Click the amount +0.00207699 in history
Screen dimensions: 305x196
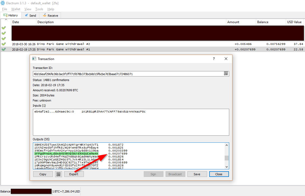click(245, 49)
